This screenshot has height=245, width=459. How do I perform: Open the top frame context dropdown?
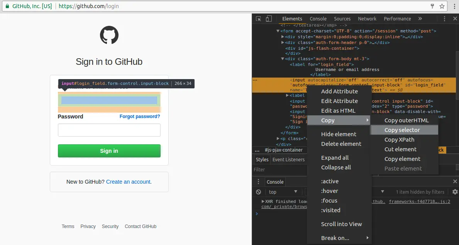[x=283, y=191]
